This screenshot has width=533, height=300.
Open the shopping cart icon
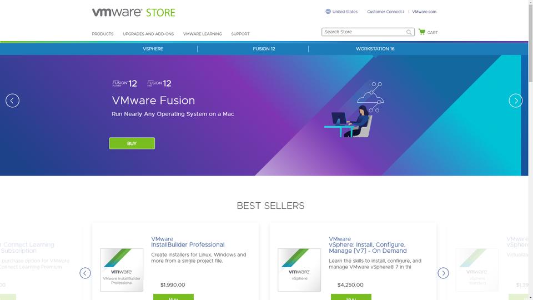422,32
